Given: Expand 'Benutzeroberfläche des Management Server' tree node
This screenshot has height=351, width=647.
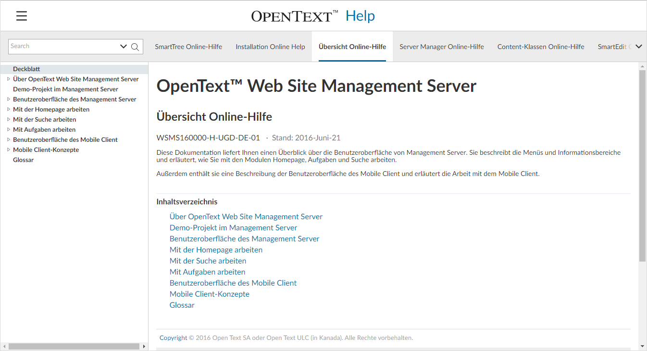Looking at the screenshot, I should click(x=8, y=99).
